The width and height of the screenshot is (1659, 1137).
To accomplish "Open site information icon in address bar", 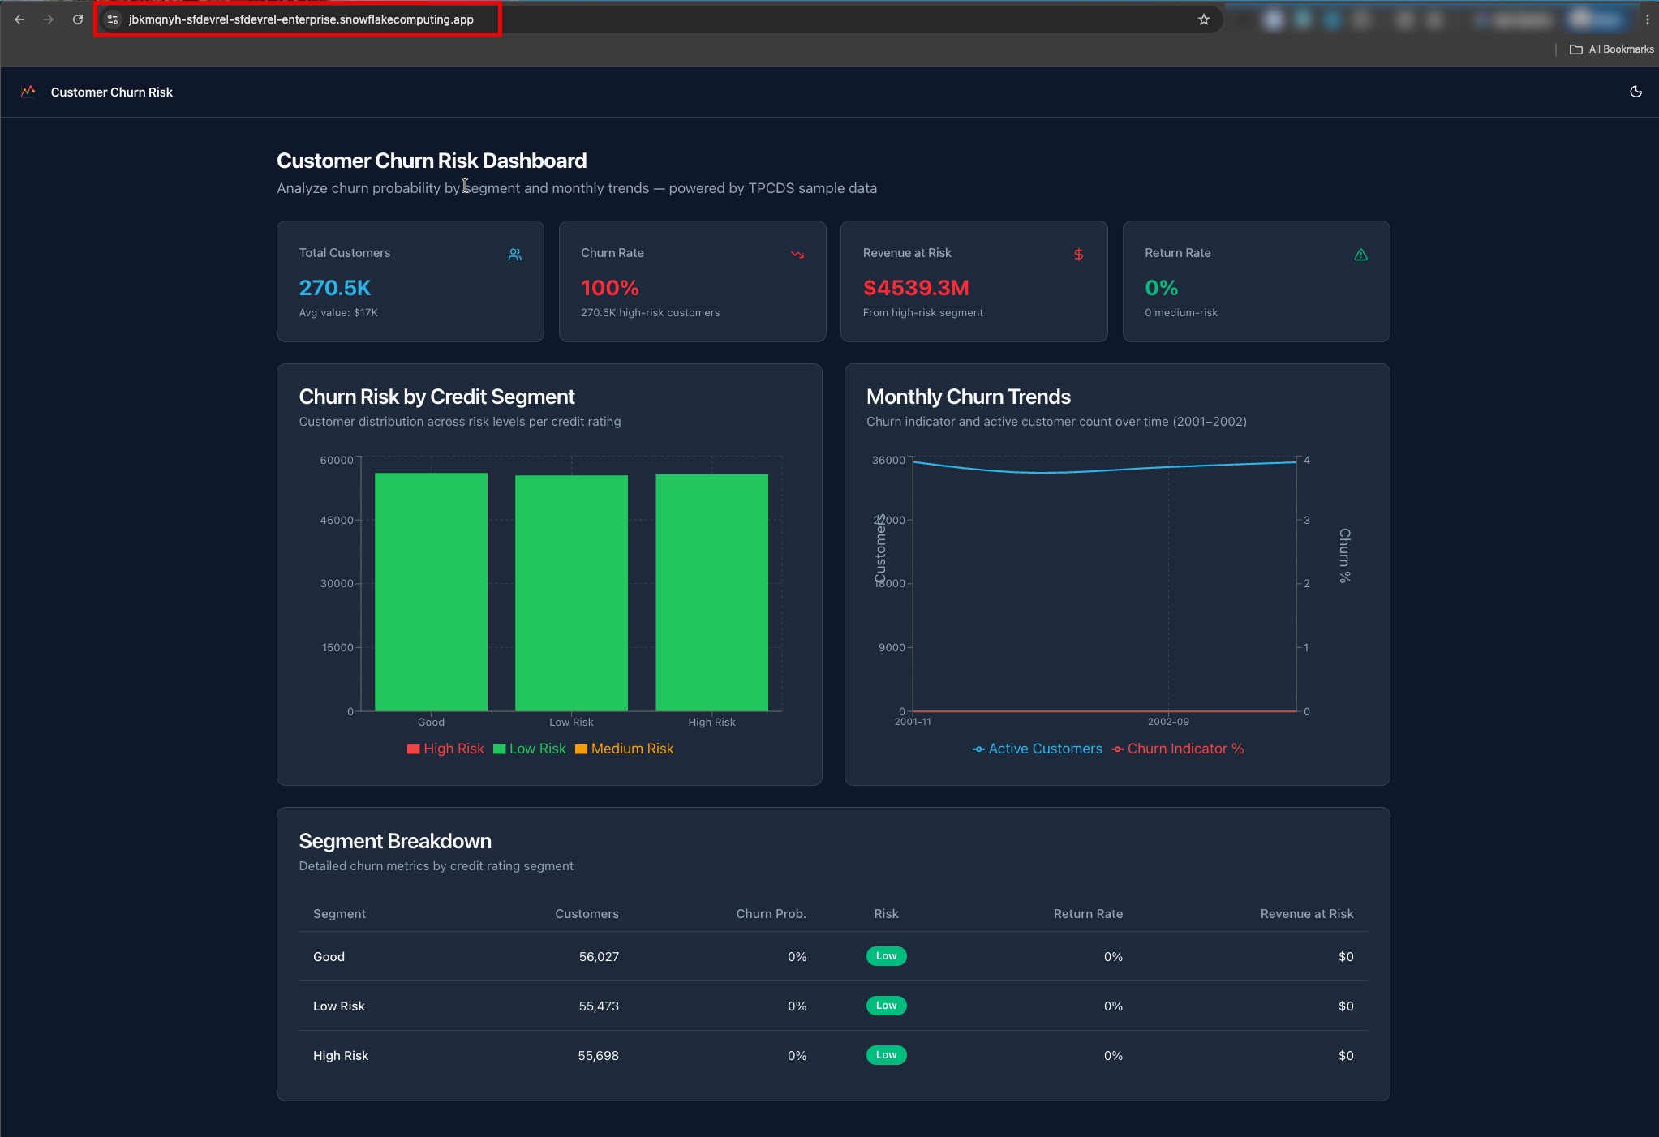I will coord(113,19).
